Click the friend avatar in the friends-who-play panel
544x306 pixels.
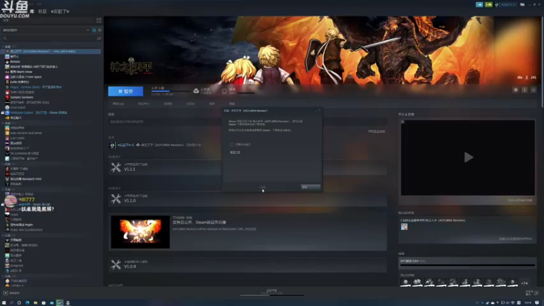pos(404,226)
